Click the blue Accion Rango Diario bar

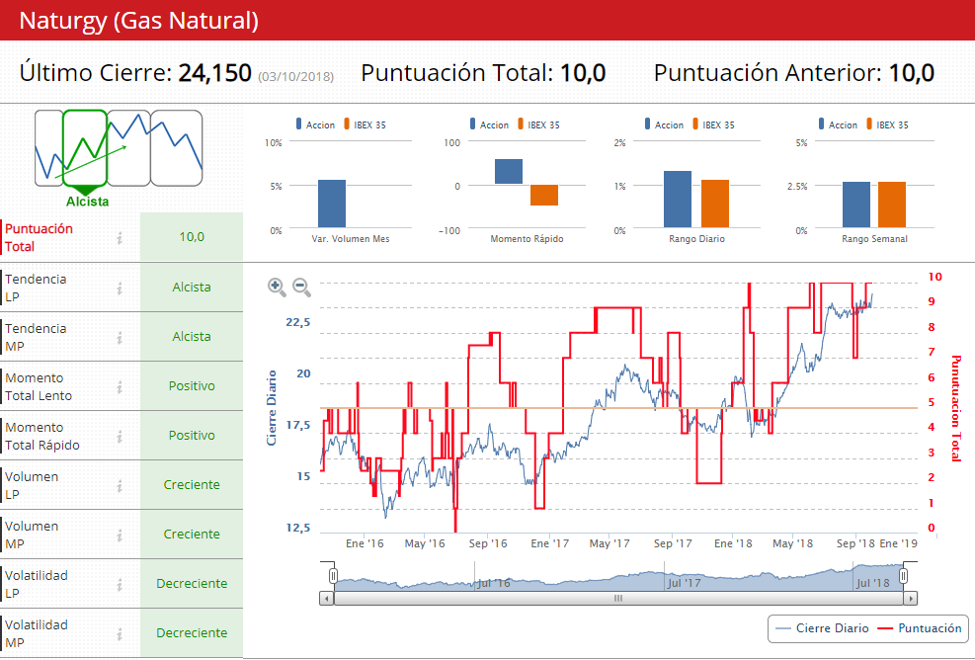click(x=678, y=199)
